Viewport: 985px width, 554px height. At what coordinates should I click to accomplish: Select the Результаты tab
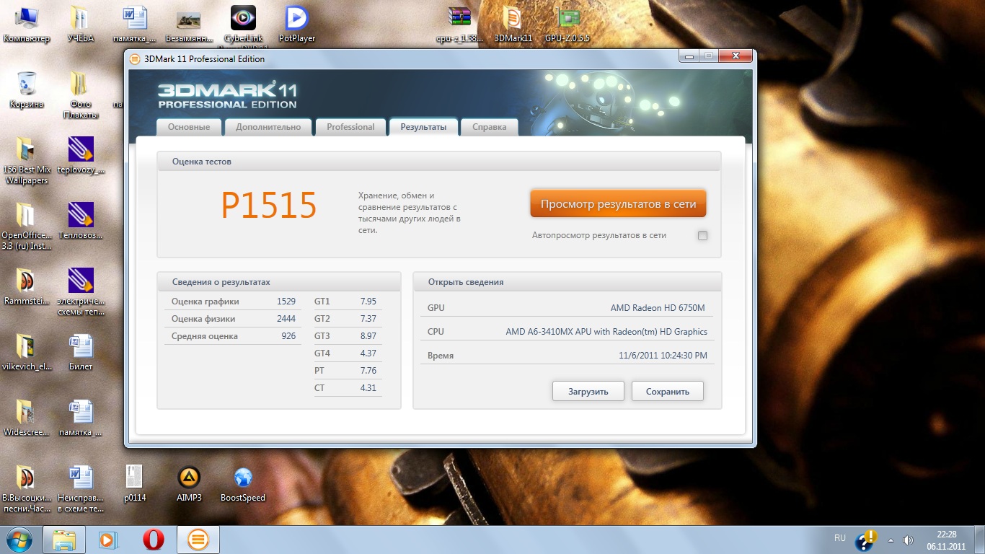(x=423, y=127)
